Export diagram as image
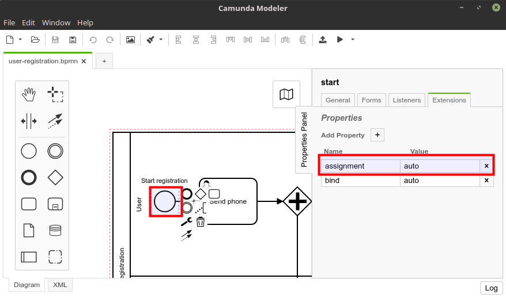This screenshot has height=298, width=506. tap(130, 40)
